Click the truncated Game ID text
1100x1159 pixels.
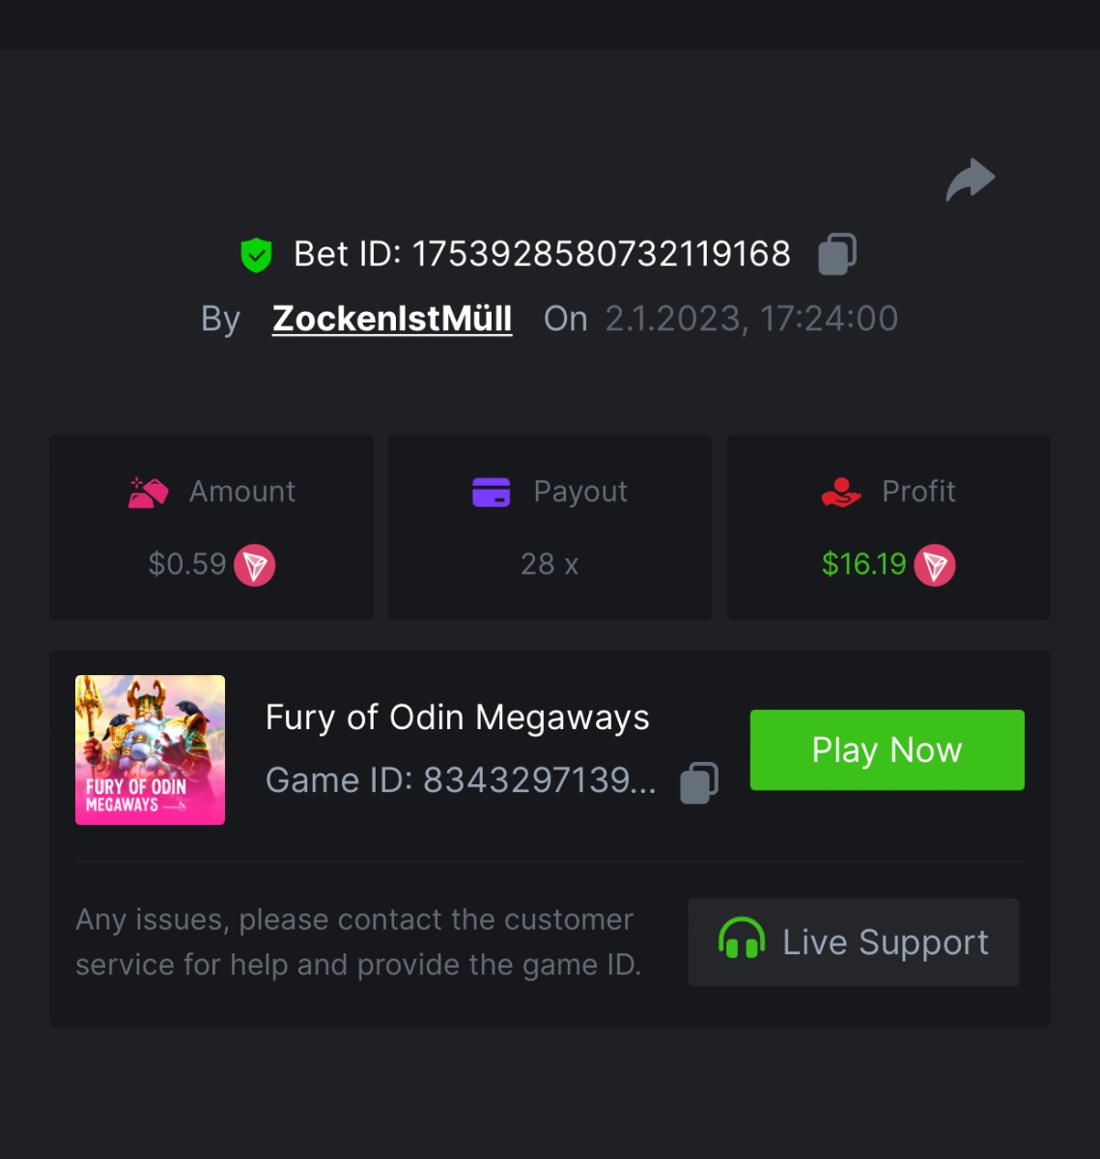click(x=461, y=780)
